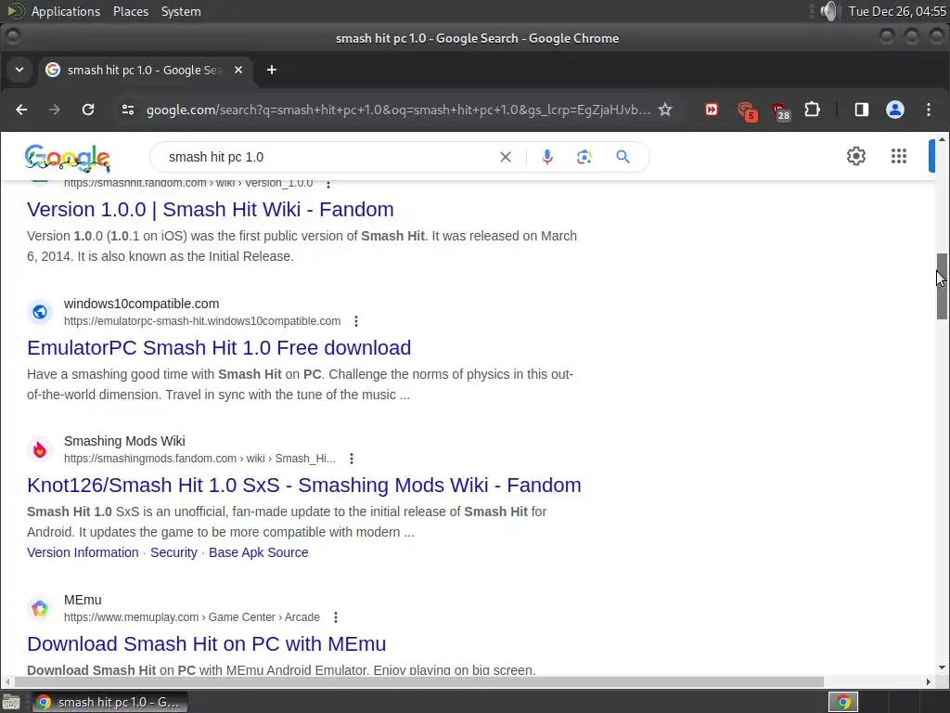Go back to the previous page
The height and width of the screenshot is (713, 950).
(x=21, y=110)
